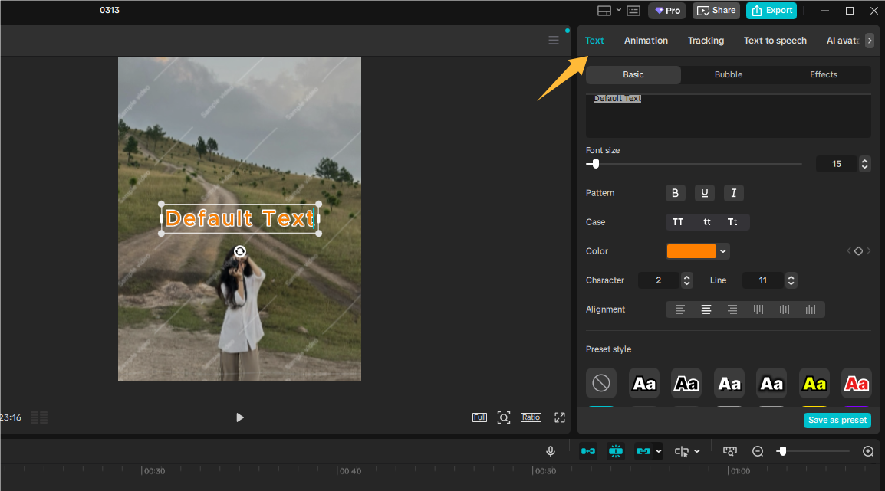Activate the link clips icon on timeline toolbar
Screen dimensions: 885x491
point(644,451)
